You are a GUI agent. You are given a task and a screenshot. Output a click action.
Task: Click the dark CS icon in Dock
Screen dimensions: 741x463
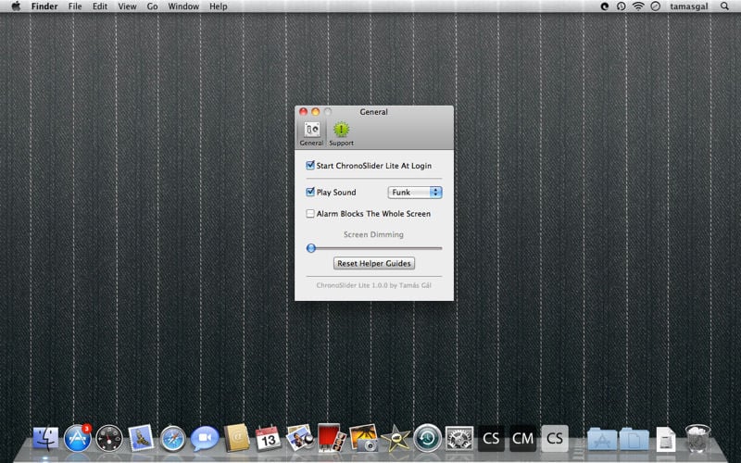coord(491,438)
